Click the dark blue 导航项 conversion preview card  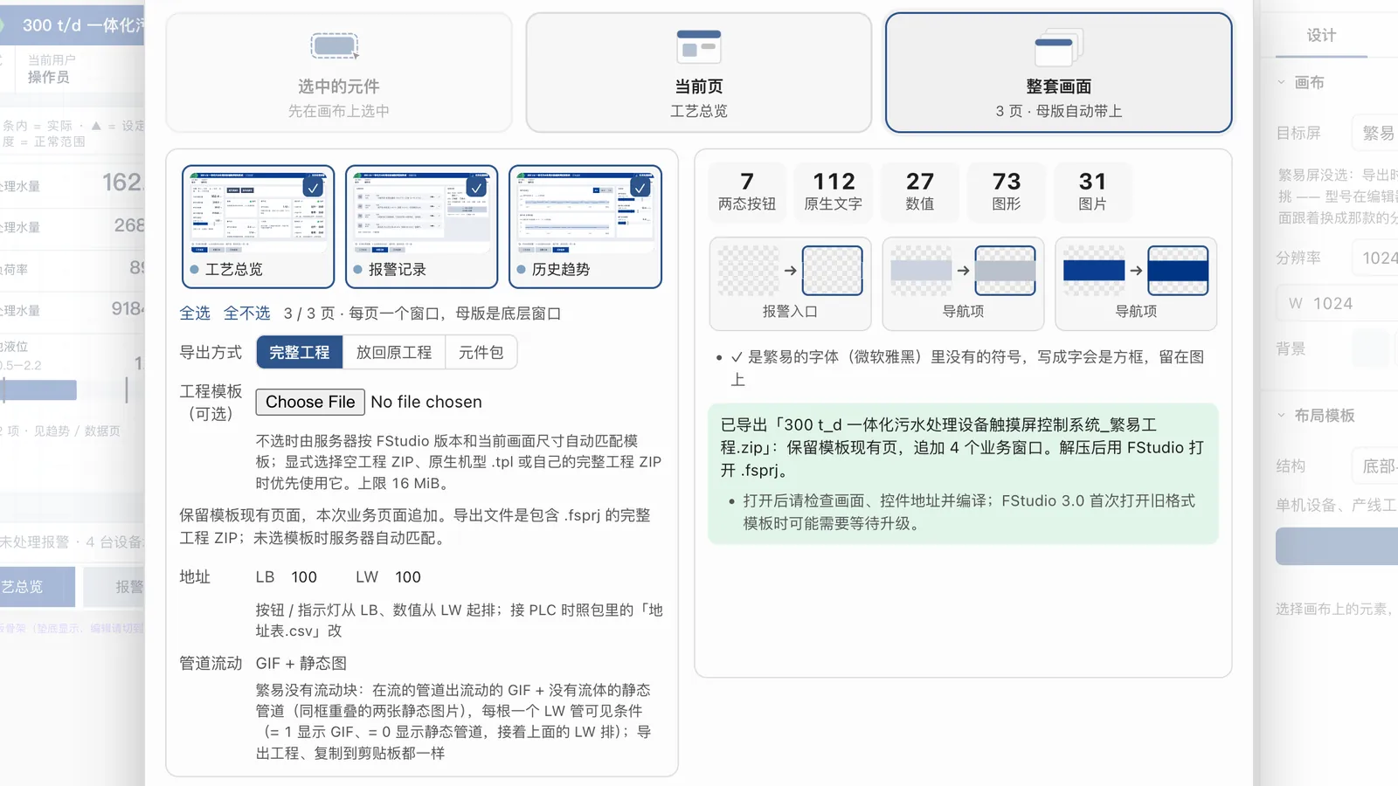coord(1136,284)
